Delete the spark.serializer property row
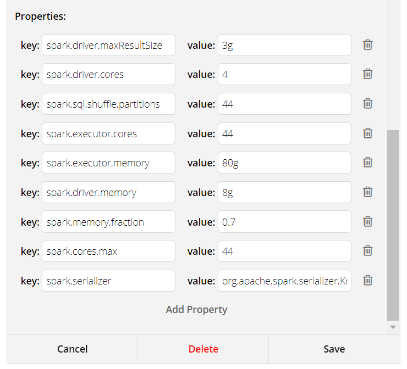The width and height of the screenshot is (407, 369). click(368, 281)
